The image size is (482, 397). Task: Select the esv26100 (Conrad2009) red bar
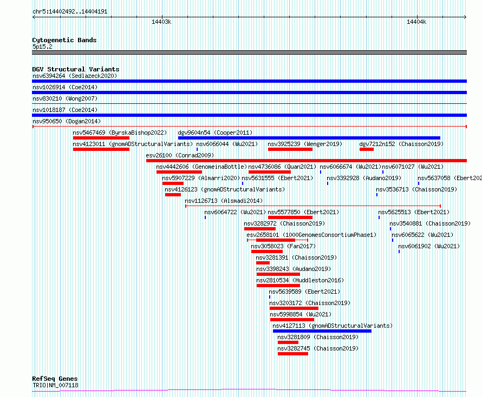point(307,161)
